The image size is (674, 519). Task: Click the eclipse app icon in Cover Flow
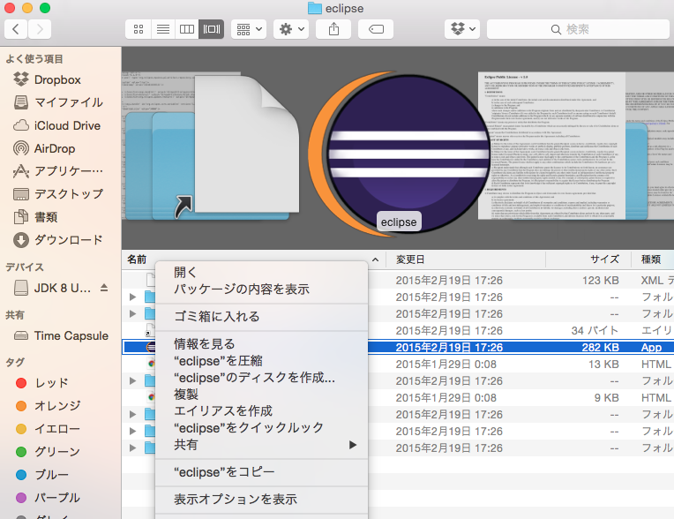(x=399, y=154)
